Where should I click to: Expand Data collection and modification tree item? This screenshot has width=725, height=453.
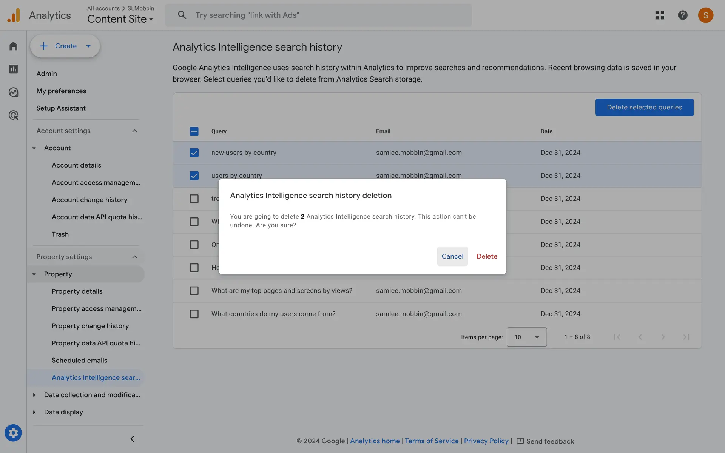pos(34,395)
